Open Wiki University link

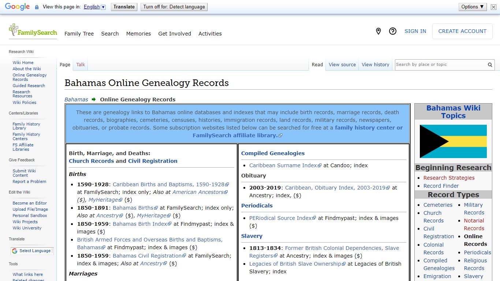pyautogui.click(x=27, y=228)
